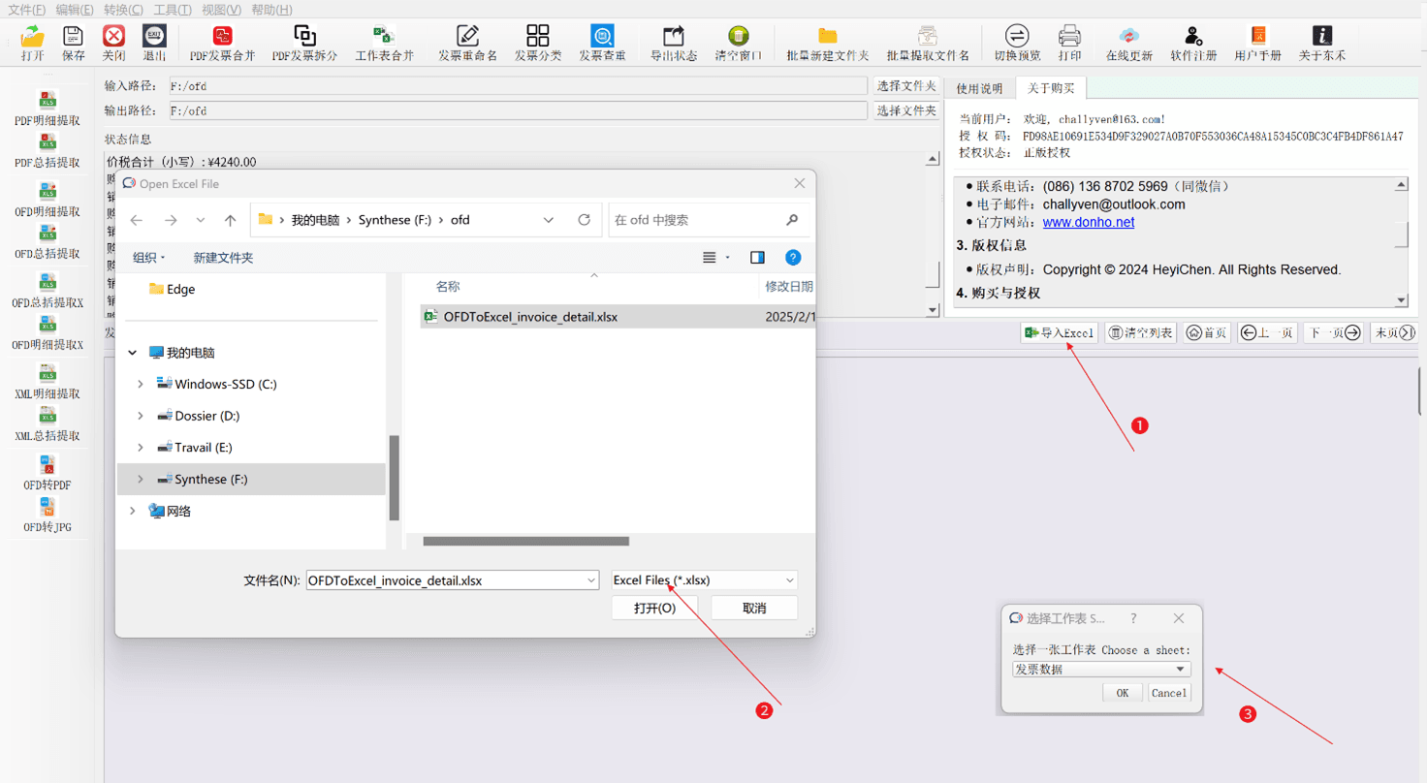
Task: Click 导出状态 export status icon
Action: click(674, 44)
